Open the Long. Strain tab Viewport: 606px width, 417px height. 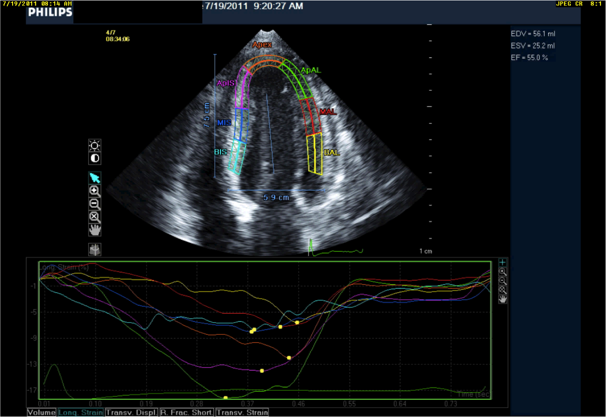(81, 412)
